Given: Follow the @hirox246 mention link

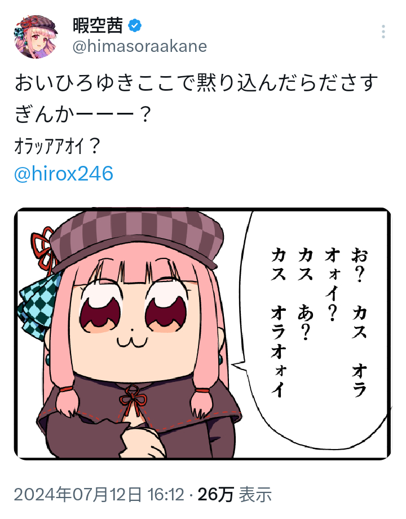Looking at the screenshot, I should tap(64, 173).
